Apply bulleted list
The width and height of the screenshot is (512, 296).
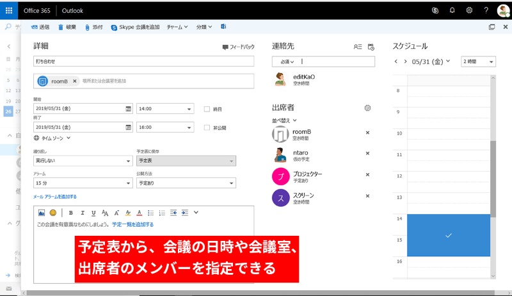tap(150, 213)
